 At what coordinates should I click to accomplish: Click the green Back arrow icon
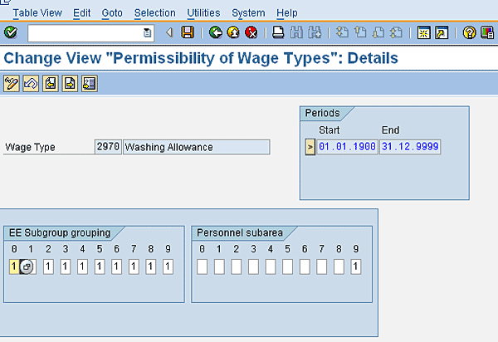pos(216,32)
